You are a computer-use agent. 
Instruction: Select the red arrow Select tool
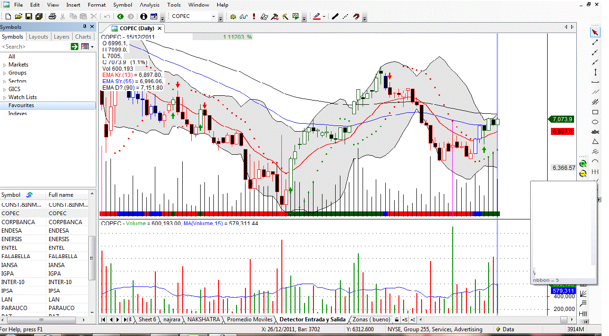(x=595, y=32)
